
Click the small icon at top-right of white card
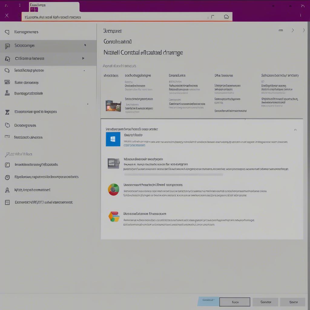click(x=295, y=130)
